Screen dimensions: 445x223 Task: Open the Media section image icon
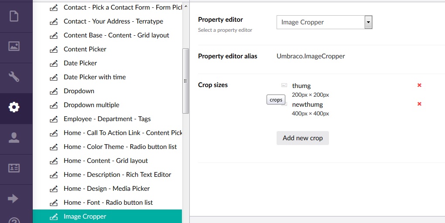tap(14, 46)
